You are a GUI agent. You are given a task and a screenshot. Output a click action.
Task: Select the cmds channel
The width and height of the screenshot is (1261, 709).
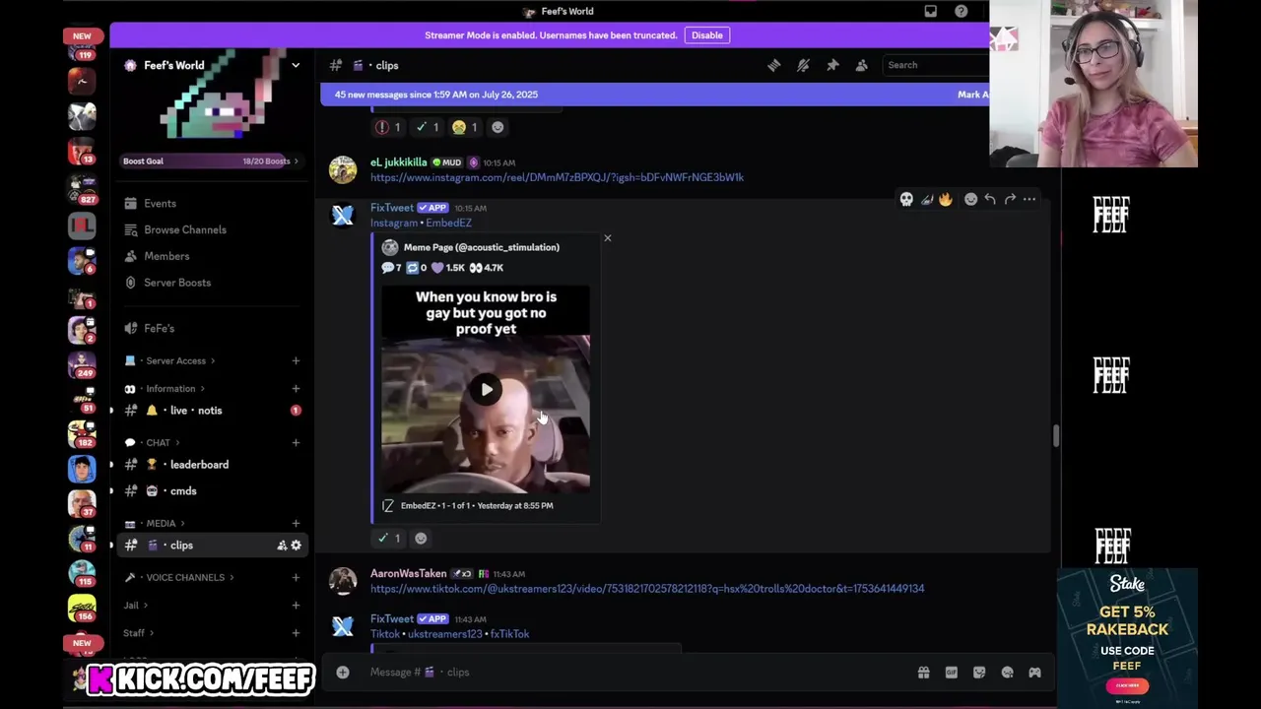pyautogui.click(x=211, y=491)
